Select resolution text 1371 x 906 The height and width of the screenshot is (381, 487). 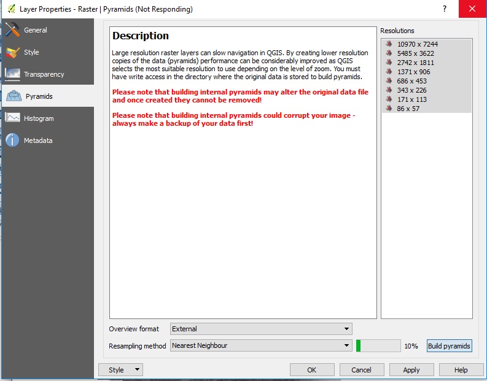414,72
